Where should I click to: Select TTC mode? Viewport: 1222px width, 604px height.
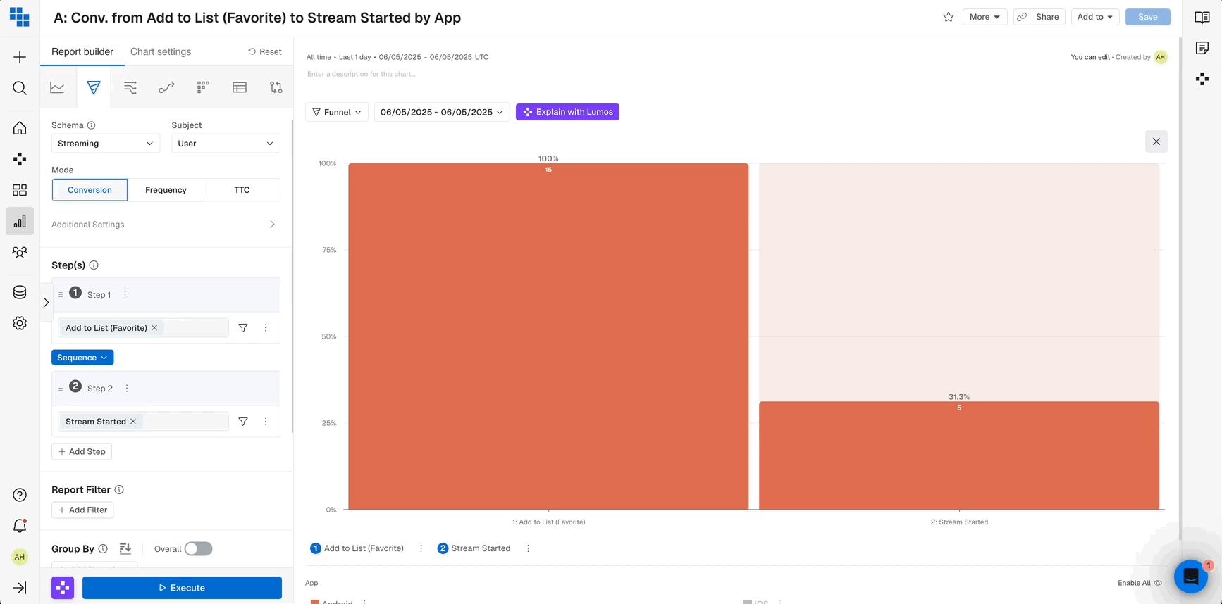(242, 190)
